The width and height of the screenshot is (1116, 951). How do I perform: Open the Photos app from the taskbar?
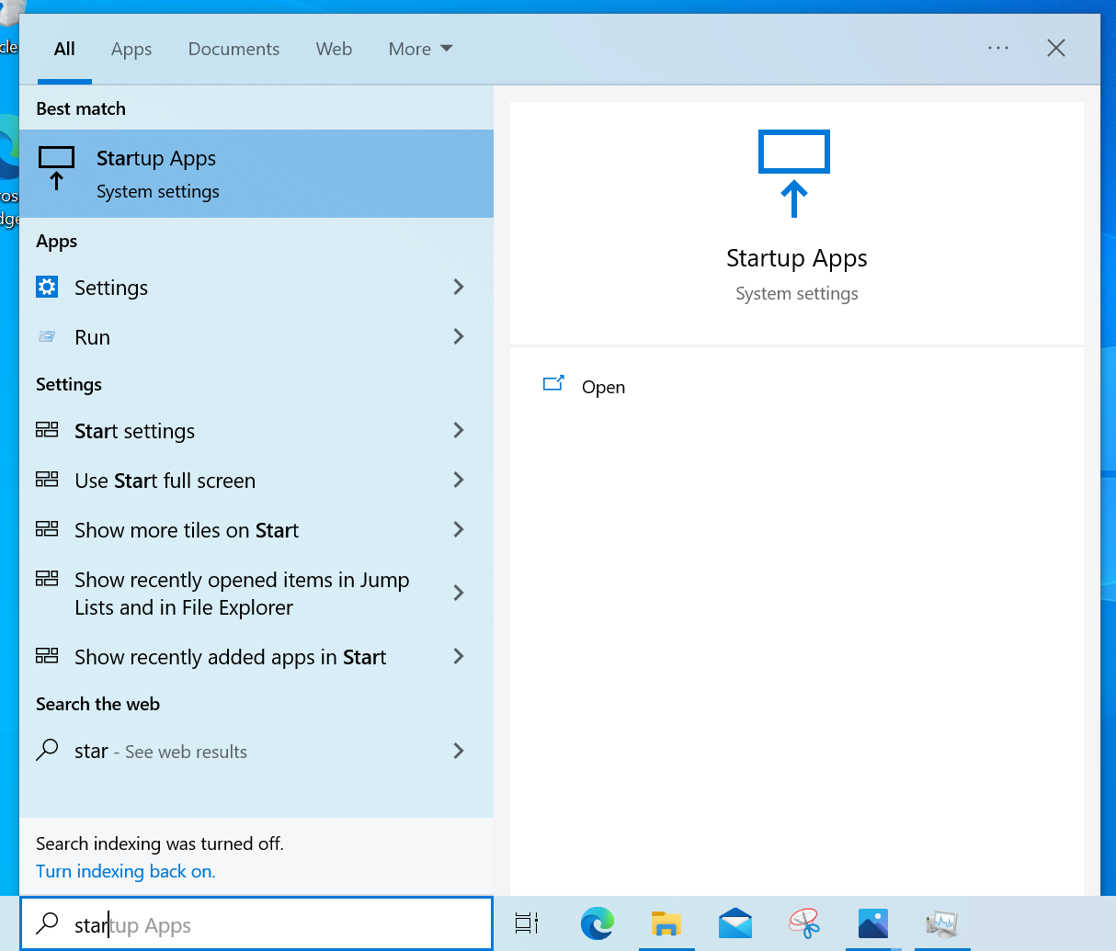coord(872,923)
